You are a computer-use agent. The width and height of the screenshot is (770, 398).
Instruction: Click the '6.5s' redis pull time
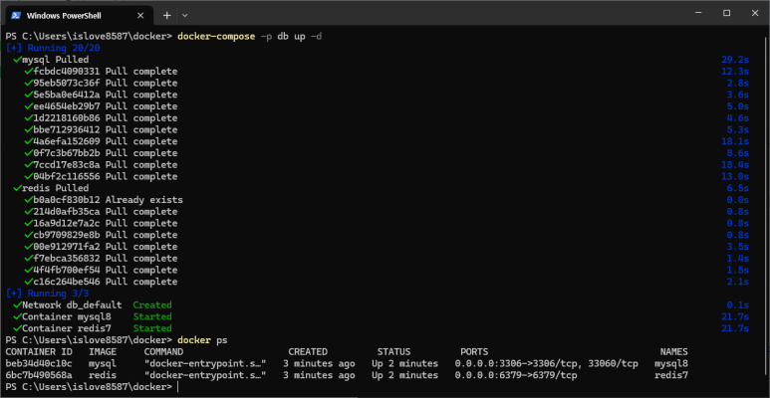pos(737,188)
